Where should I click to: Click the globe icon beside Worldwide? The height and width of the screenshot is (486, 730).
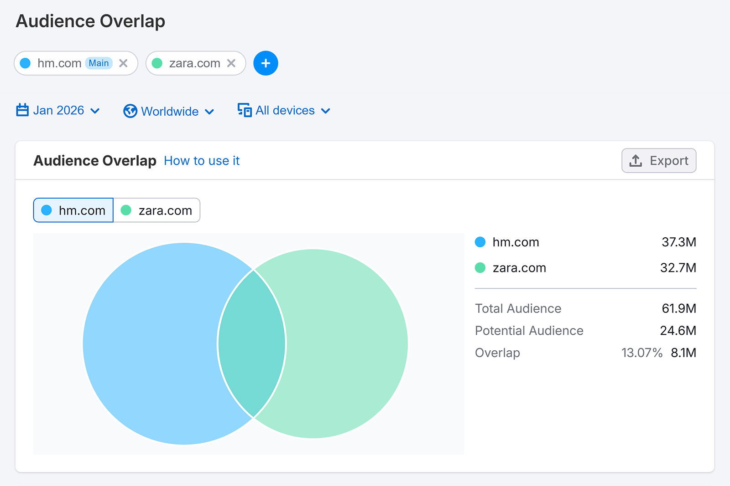coord(130,111)
